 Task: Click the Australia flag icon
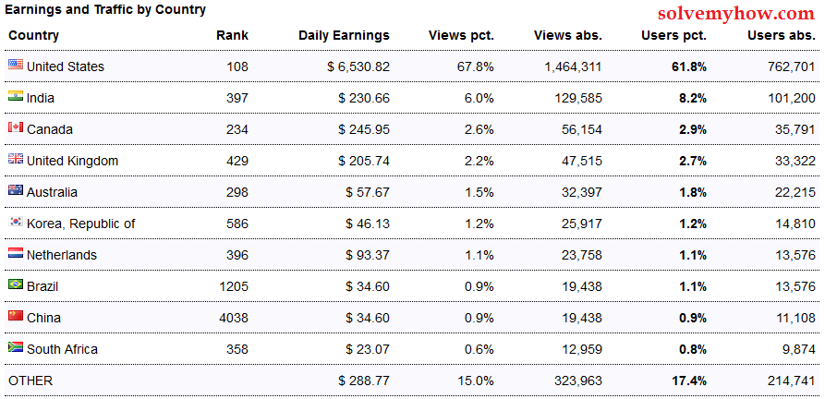coord(16,191)
